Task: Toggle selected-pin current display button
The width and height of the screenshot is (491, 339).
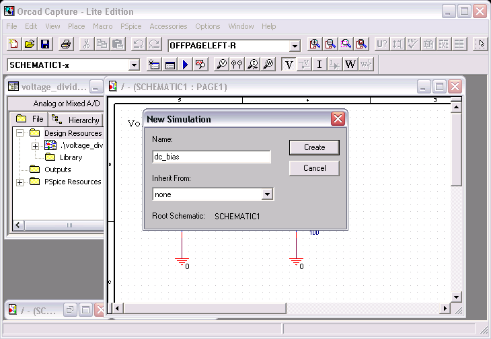Action: pos(335,65)
